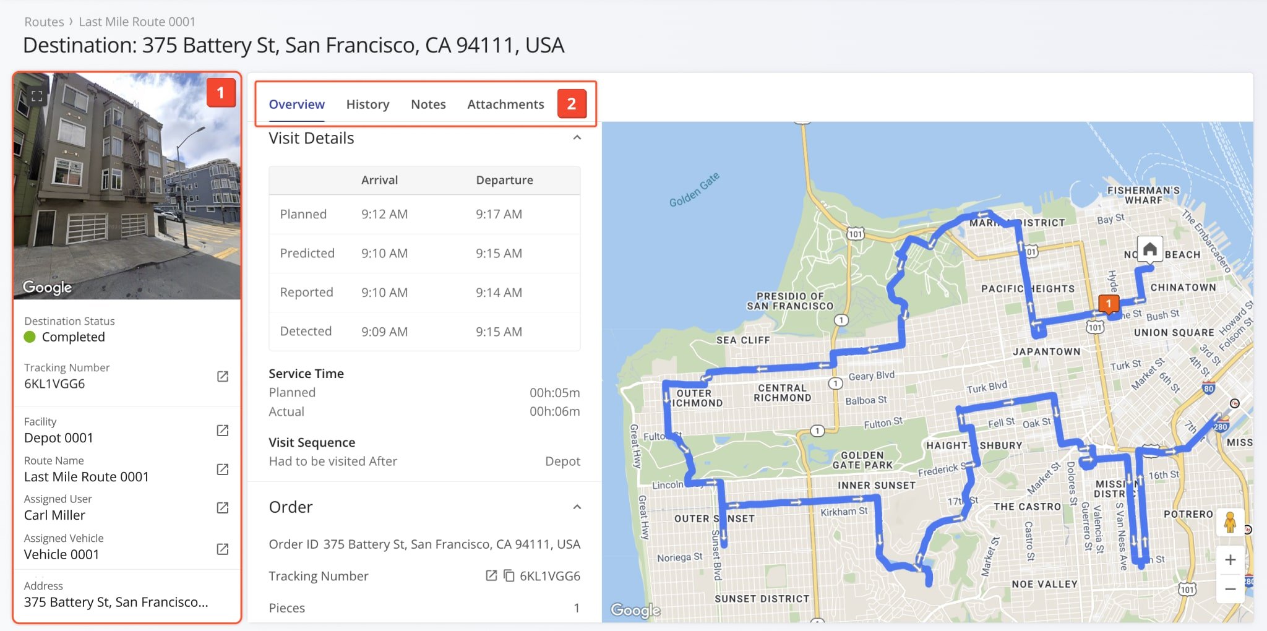The image size is (1267, 631).
Task: Open Route Name external link icon
Action: click(223, 469)
